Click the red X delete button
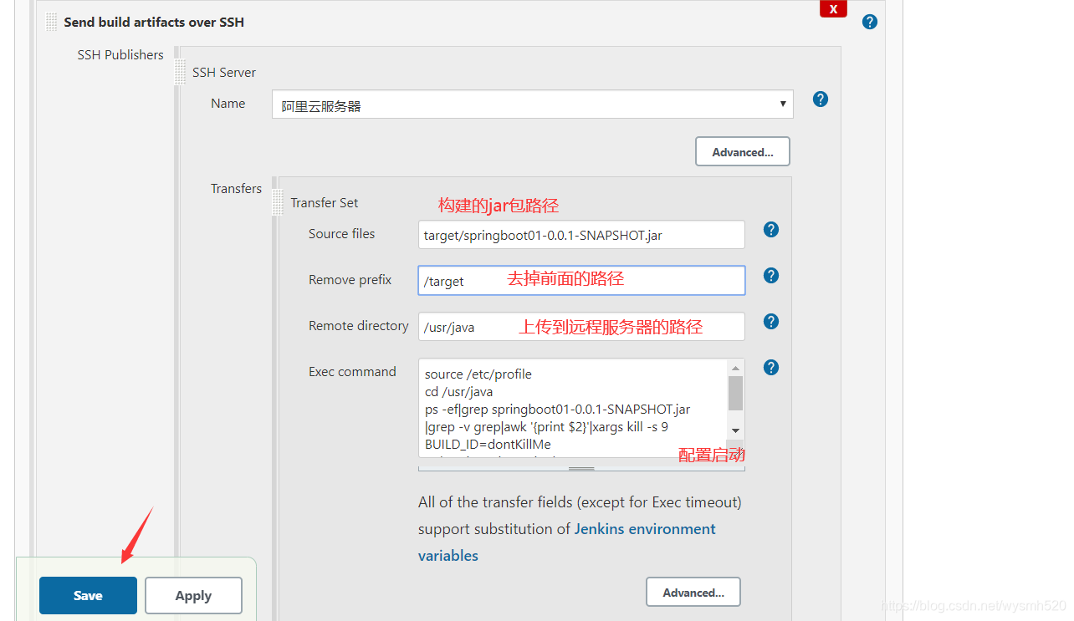Image resolution: width=1074 pixels, height=621 pixels. pos(833,8)
